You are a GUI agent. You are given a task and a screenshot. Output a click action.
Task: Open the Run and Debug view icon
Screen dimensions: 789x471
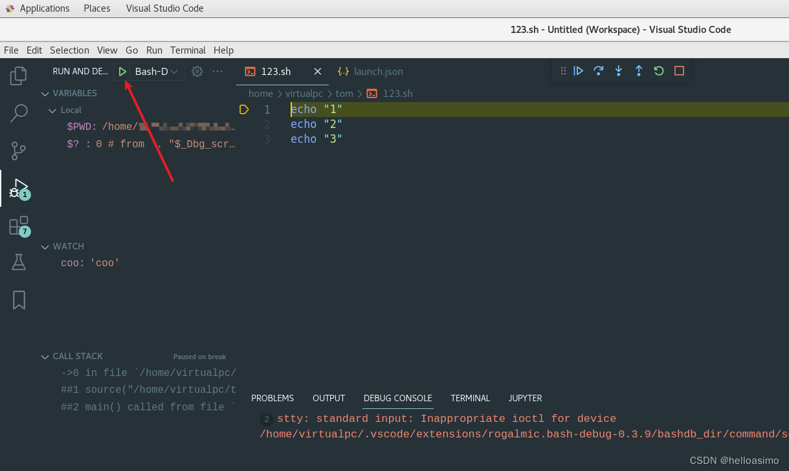coord(19,188)
